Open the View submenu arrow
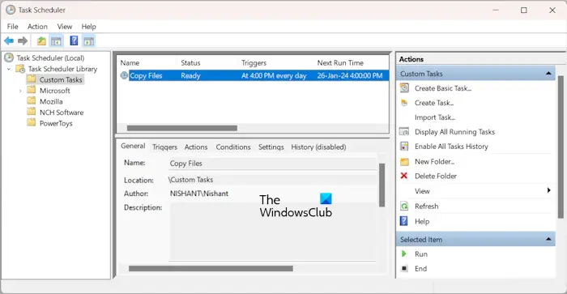 [x=549, y=190]
